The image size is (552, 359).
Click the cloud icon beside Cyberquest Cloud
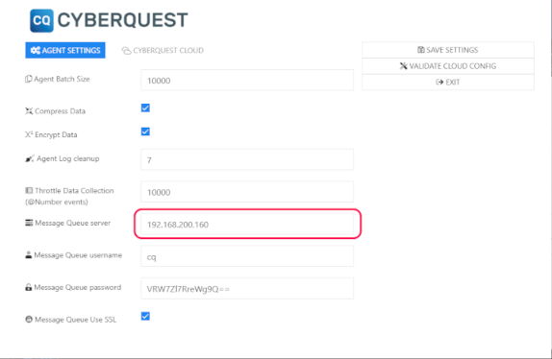[126, 51]
